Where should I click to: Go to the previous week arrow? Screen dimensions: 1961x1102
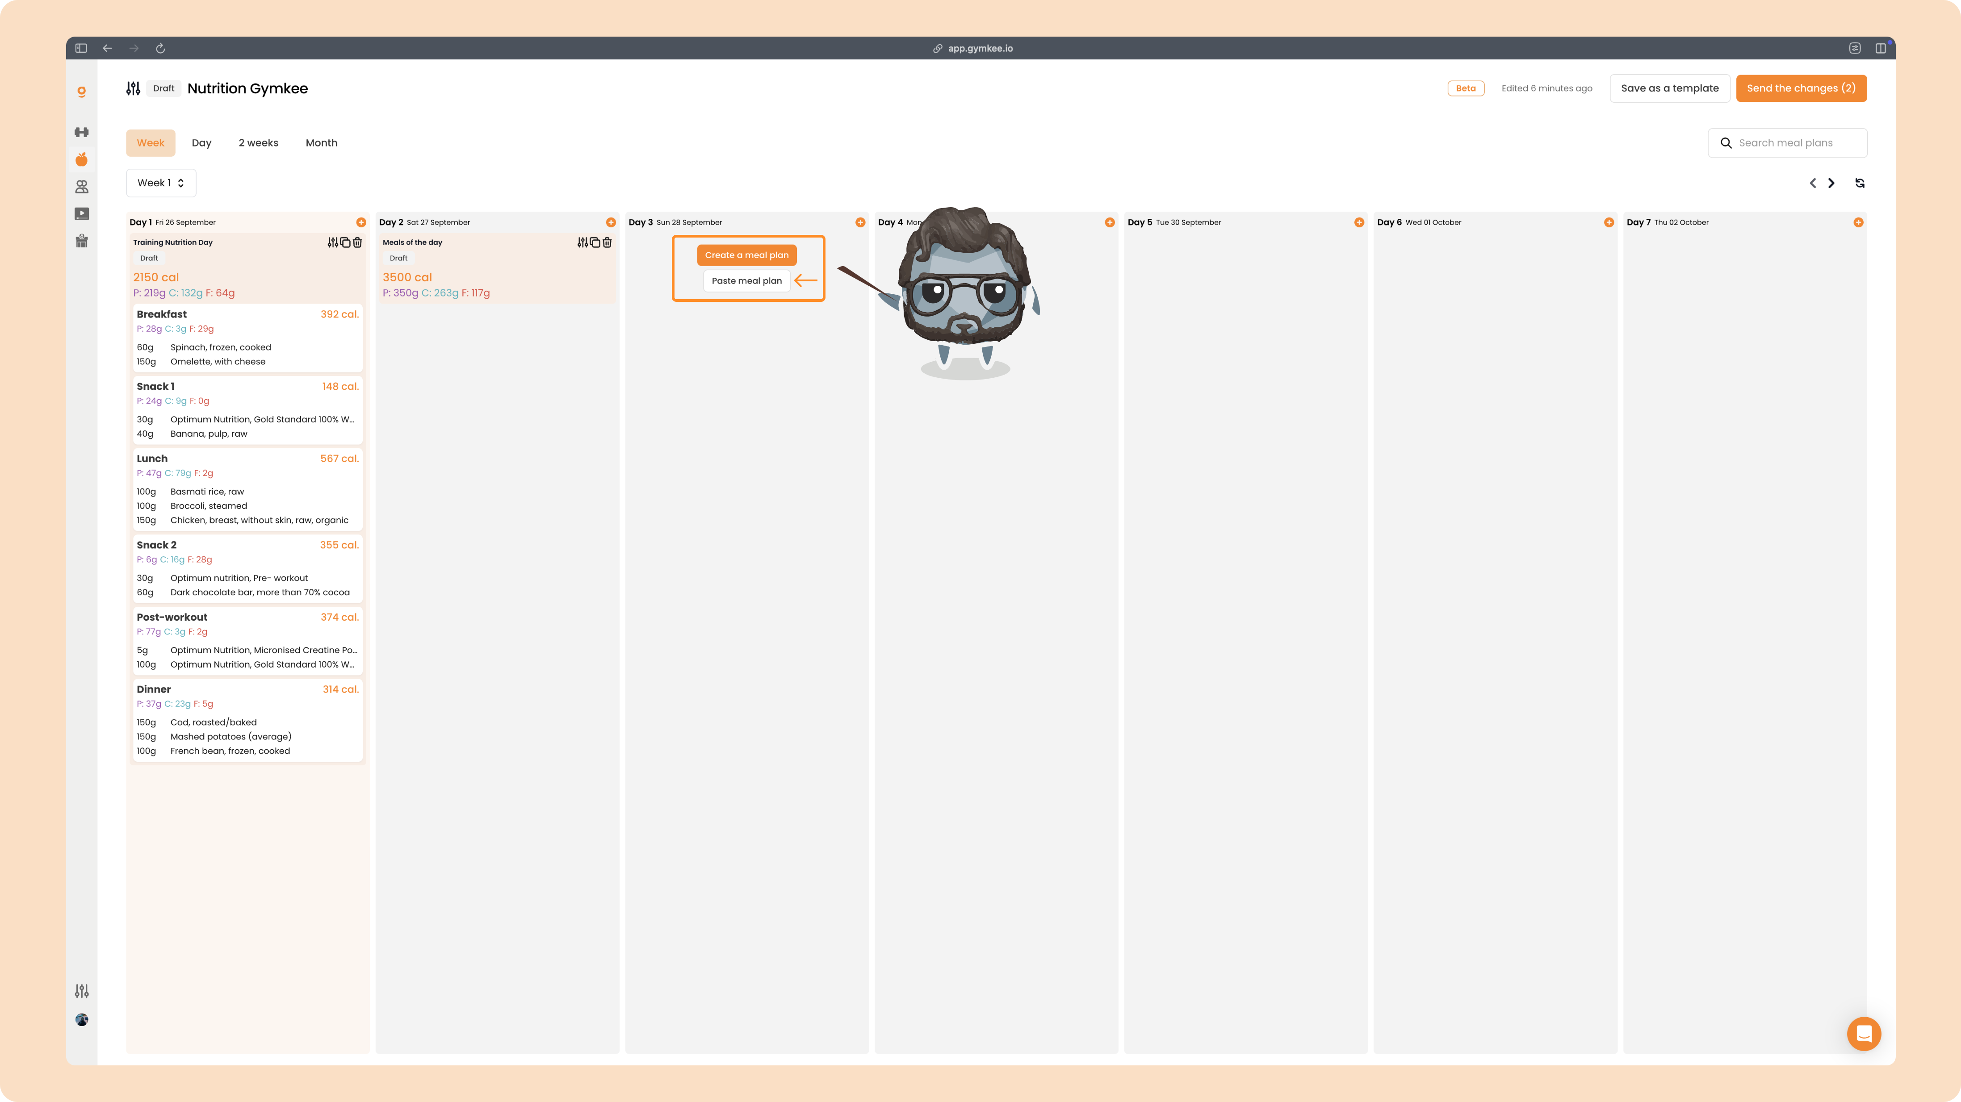pos(1813,183)
